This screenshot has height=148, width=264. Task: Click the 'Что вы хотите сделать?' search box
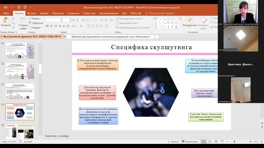pos(160,13)
